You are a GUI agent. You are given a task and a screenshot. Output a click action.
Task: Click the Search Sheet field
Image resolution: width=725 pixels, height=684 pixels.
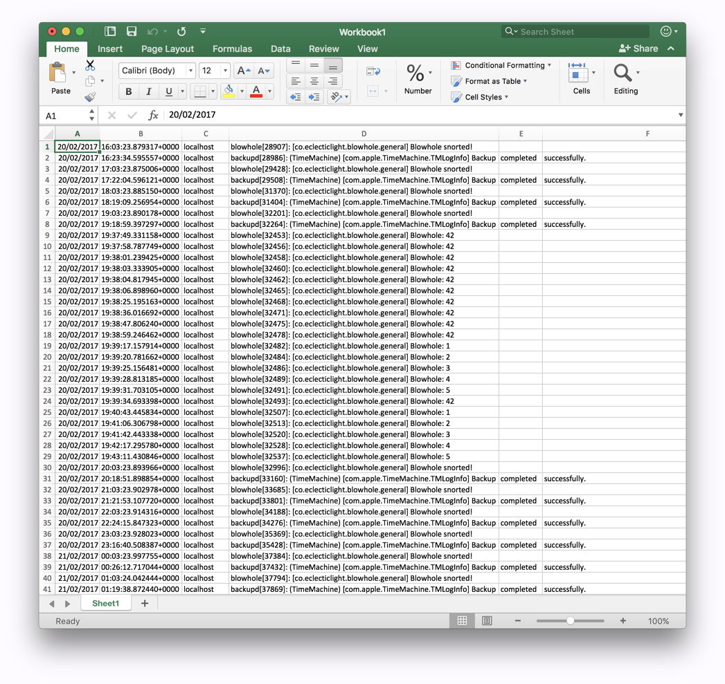pyautogui.click(x=575, y=31)
